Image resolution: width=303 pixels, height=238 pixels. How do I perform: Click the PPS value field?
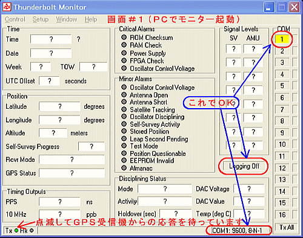pos(60,202)
